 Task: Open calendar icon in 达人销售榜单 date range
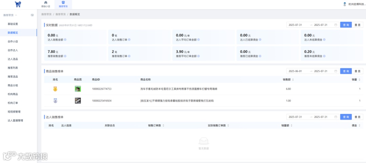pos(335,117)
